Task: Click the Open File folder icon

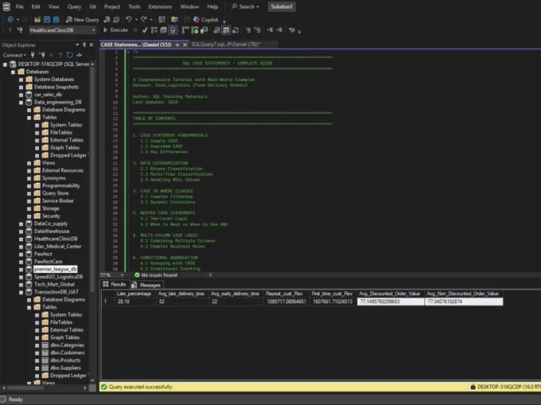Action: (37, 20)
